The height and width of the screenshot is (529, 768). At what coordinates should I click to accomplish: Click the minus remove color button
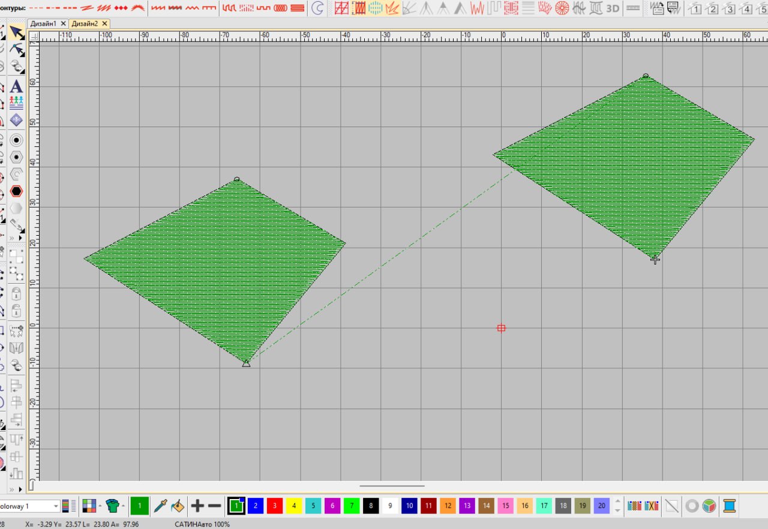pos(214,506)
